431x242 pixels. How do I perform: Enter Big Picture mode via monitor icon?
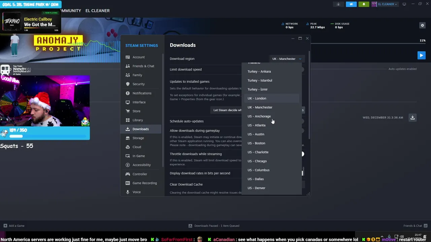(404, 4)
